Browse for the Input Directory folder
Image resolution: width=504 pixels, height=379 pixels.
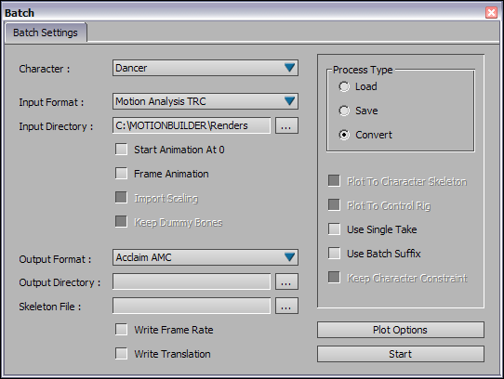click(x=286, y=125)
